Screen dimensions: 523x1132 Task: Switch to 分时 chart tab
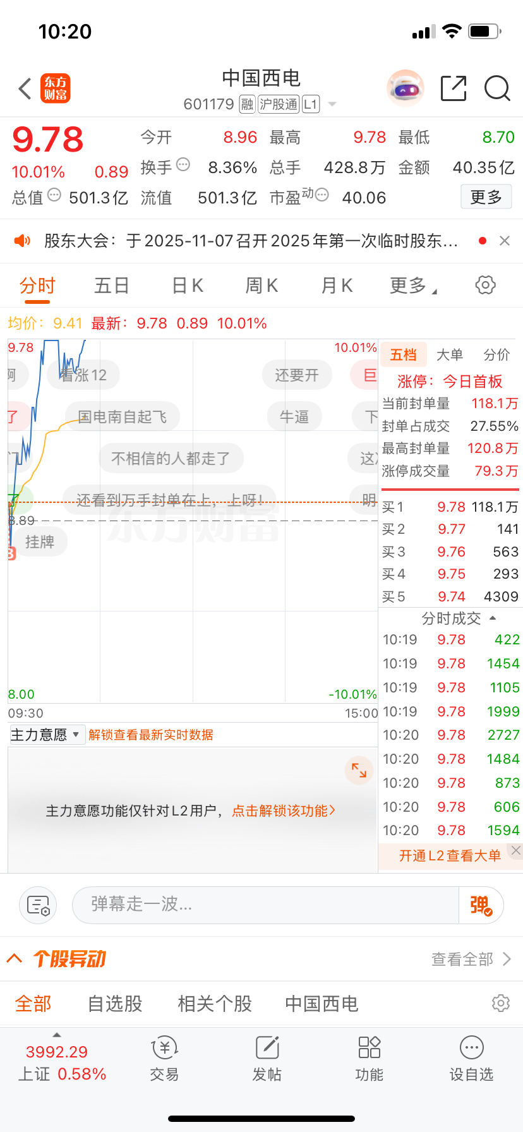(37, 286)
